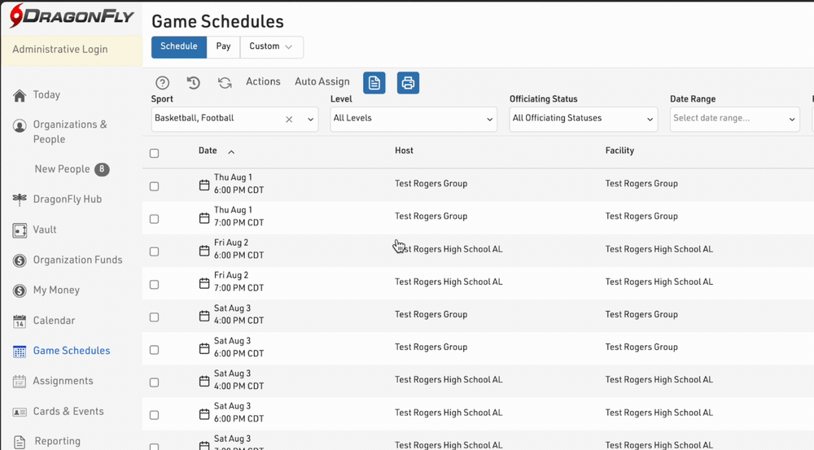Click the refresh arrows icon
This screenshot has height=450, width=814.
pos(225,83)
